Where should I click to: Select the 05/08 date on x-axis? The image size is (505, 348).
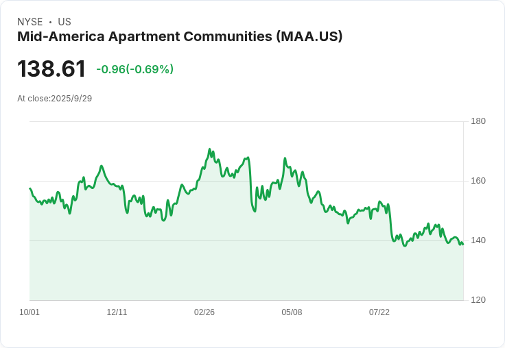click(x=292, y=312)
